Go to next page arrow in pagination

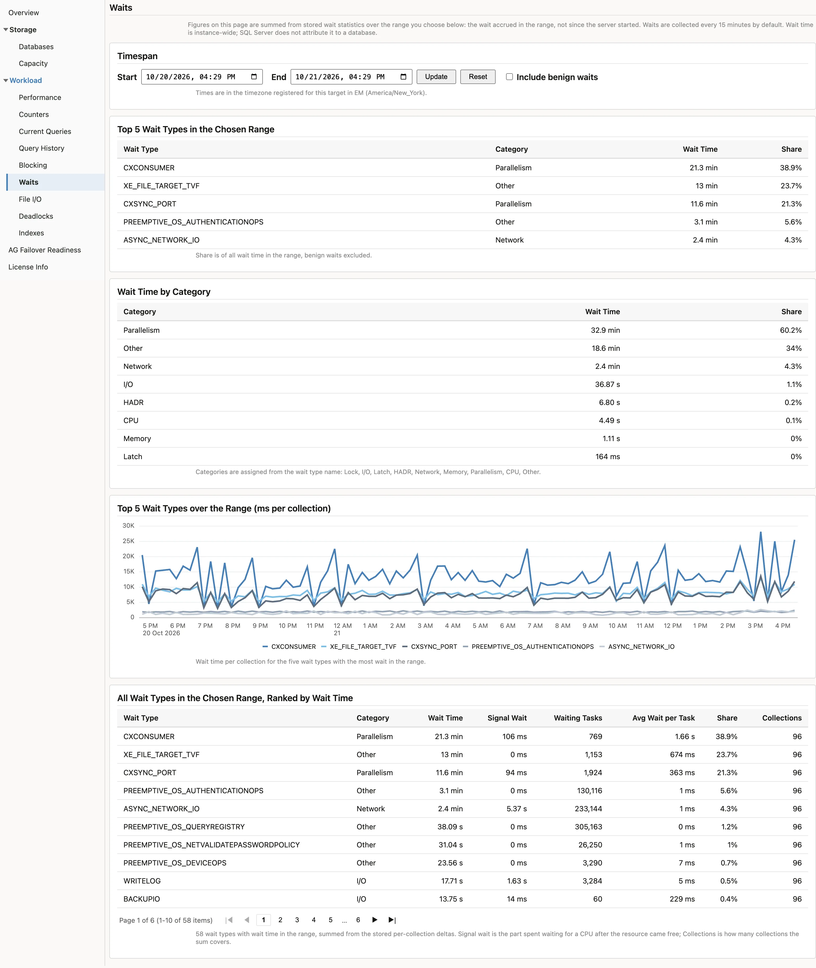tap(375, 920)
